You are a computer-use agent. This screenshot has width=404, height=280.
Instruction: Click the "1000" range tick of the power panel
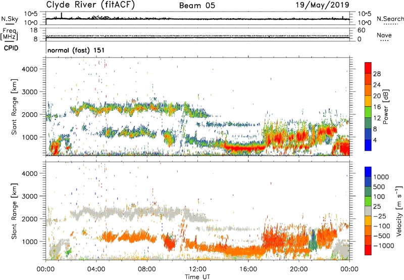click(30, 137)
